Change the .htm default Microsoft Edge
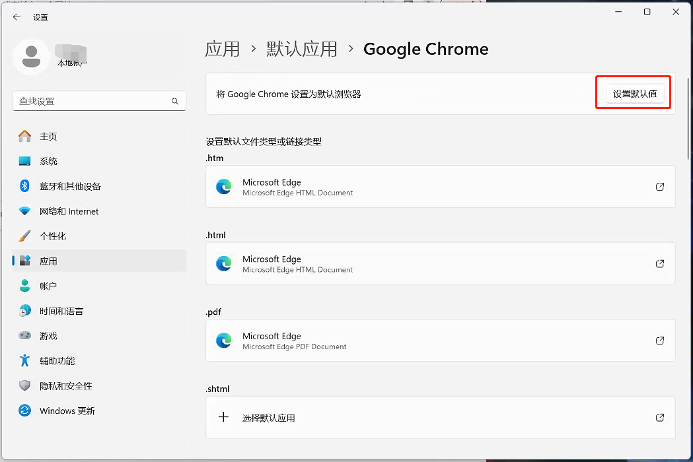Viewport: 693px width, 462px height. (440, 187)
